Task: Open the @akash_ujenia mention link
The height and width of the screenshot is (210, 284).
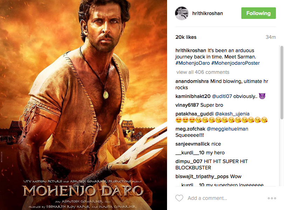Action: pyautogui.click(x=232, y=114)
